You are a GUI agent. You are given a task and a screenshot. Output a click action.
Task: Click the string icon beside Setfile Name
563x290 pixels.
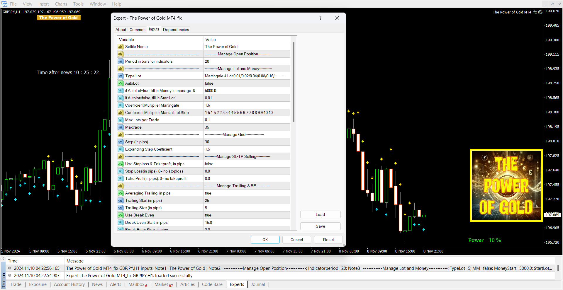tap(120, 47)
